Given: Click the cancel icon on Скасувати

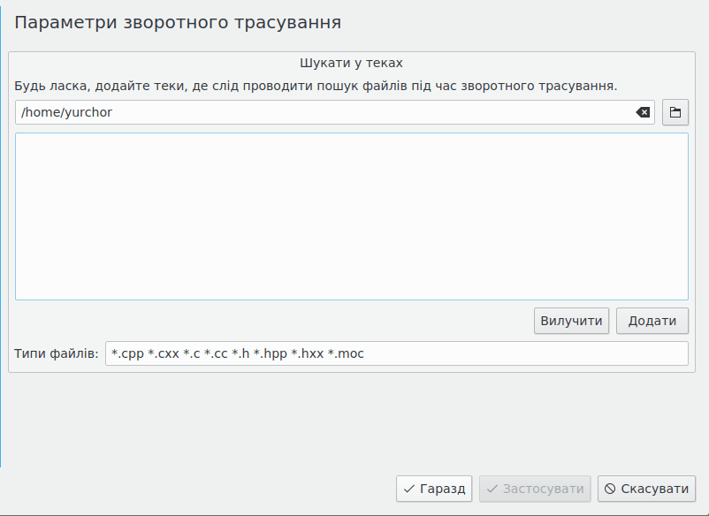Looking at the screenshot, I should [x=610, y=489].
